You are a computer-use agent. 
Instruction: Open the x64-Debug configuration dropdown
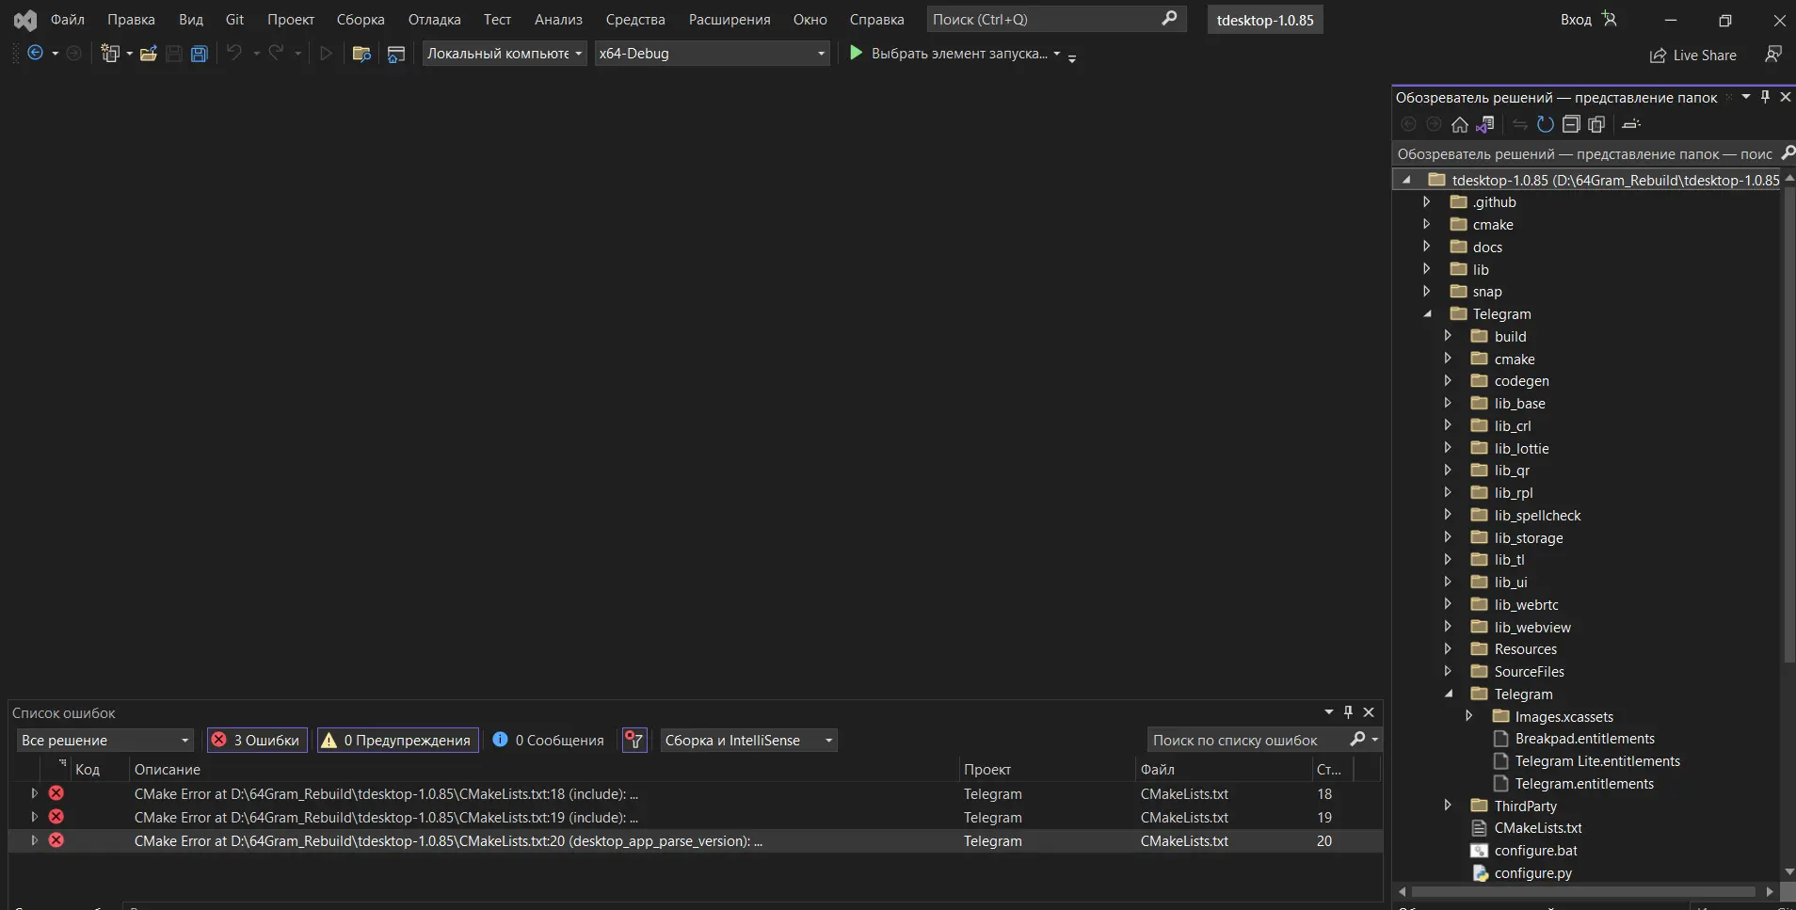tap(712, 54)
